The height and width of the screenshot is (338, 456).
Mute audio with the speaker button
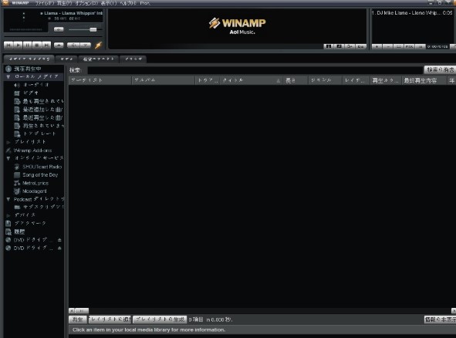pyautogui.click(x=59, y=29)
